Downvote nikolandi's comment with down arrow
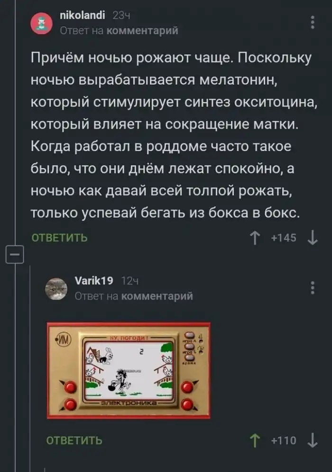This screenshot has height=472, width=332. click(x=313, y=238)
